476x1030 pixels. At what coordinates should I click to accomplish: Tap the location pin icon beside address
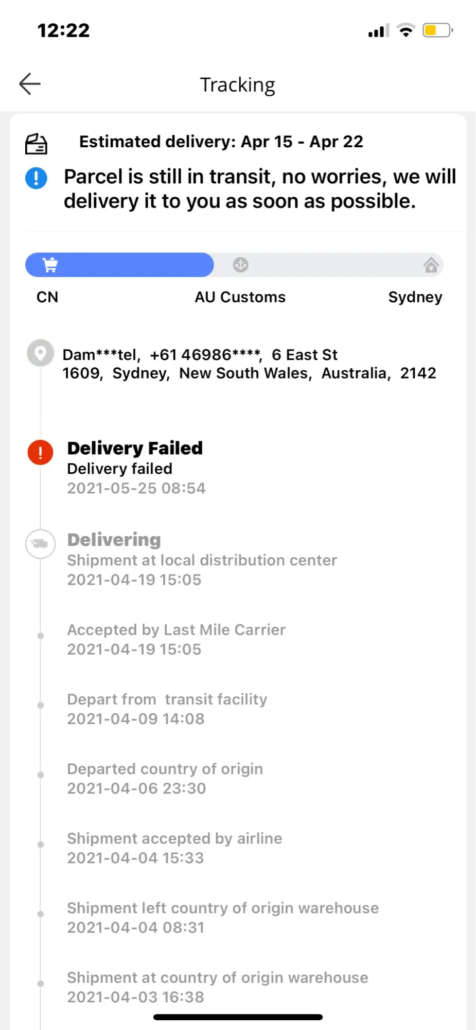click(40, 353)
